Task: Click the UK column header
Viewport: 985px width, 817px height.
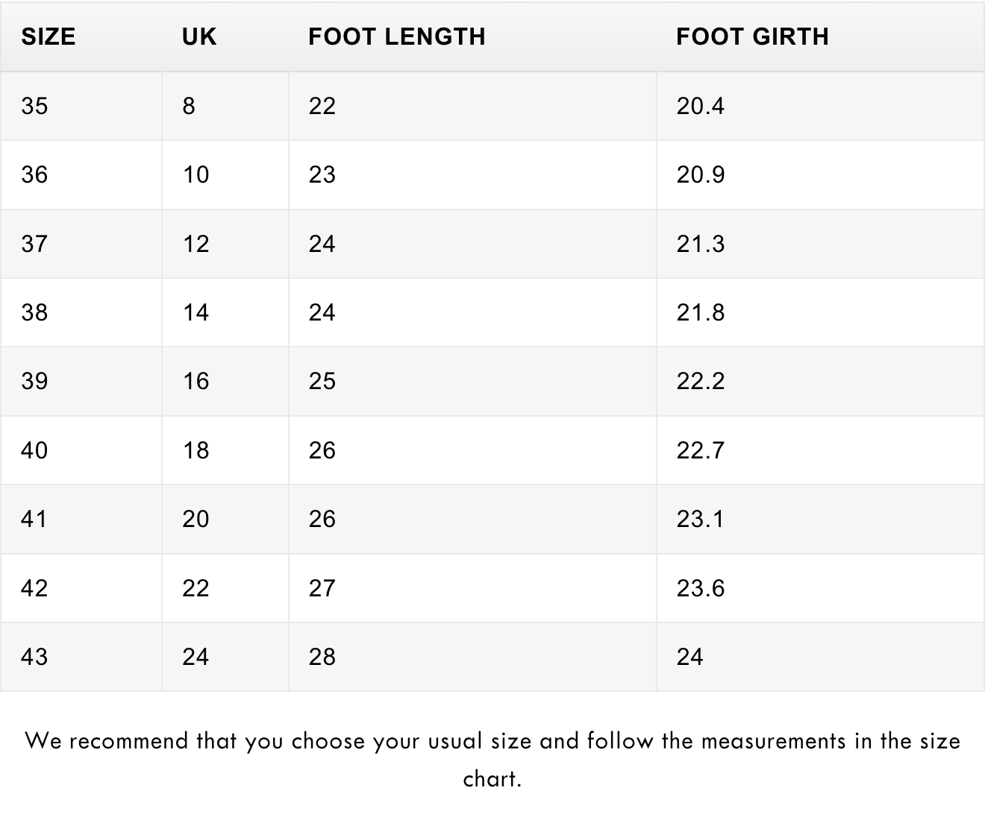Action: coord(225,37)
